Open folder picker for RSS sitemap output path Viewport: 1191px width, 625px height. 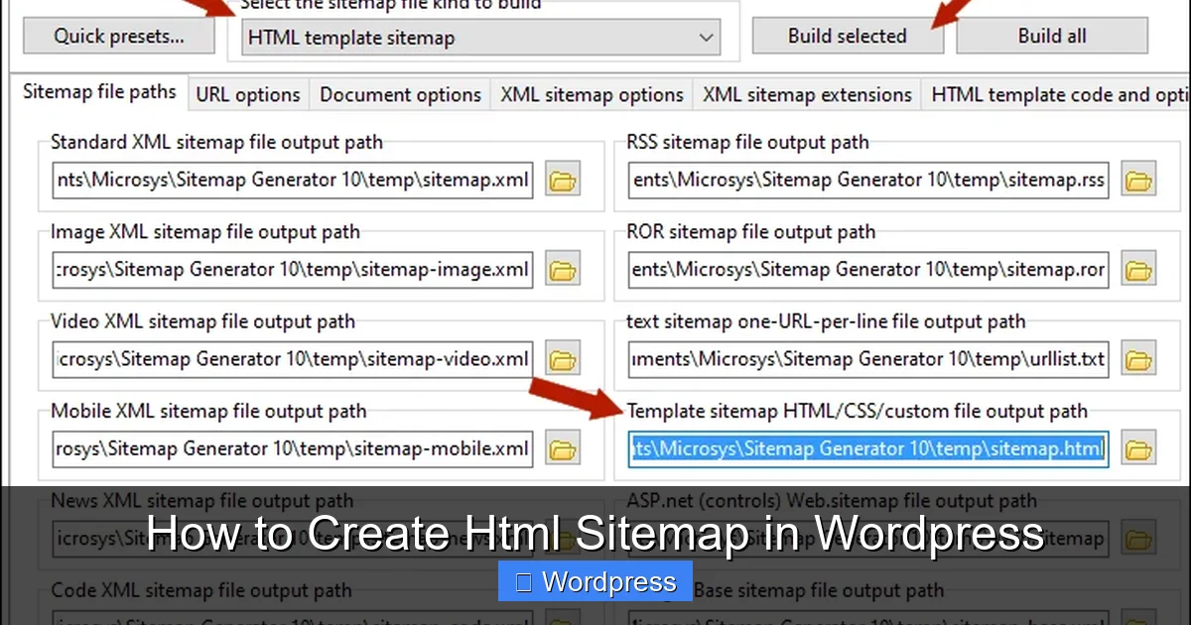(x=1138, y=180)
